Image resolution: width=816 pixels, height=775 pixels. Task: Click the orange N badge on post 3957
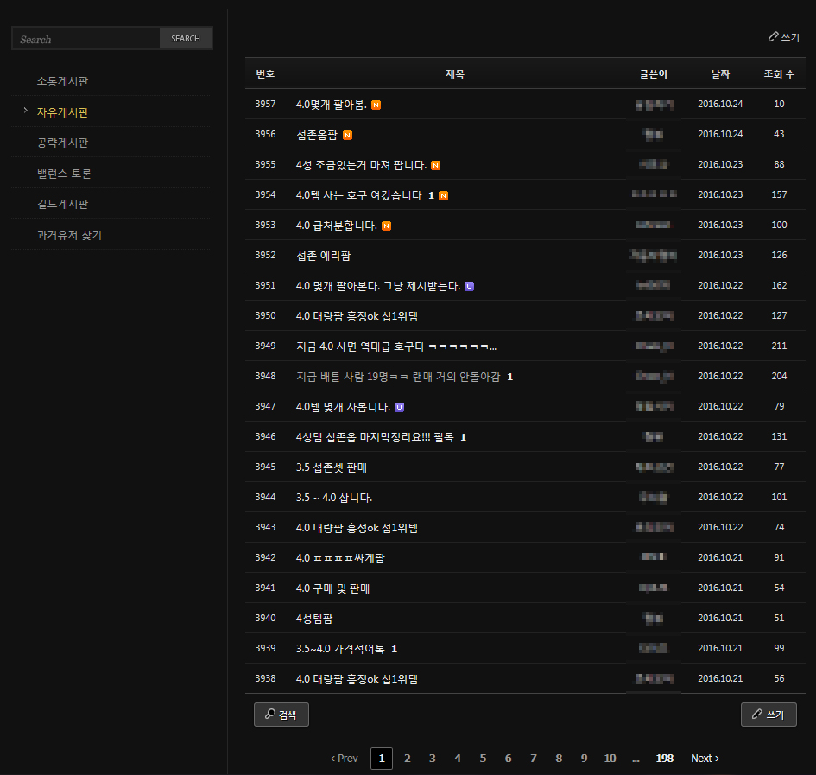[376, 105]
